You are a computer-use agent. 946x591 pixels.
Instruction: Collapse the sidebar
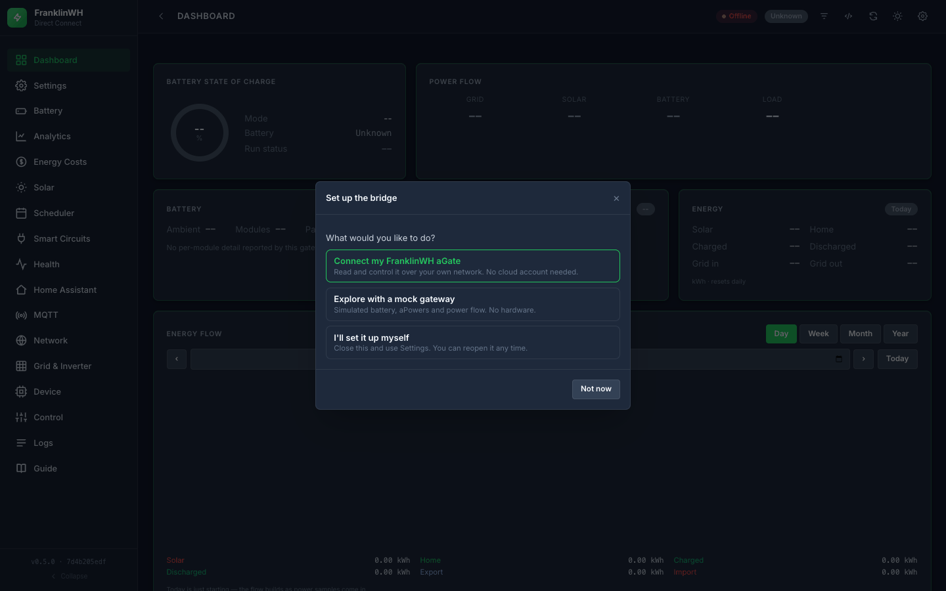coord(69,577)
